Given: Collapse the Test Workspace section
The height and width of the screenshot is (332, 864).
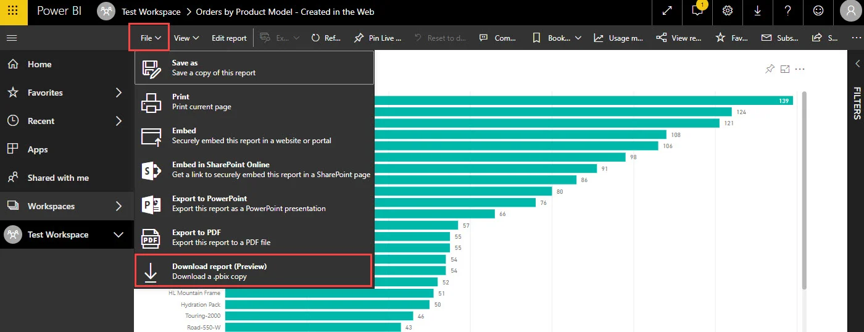Looking at the screenshot, I should tap(118, 234).
